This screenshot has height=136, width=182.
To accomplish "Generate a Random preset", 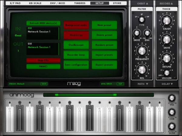I will (x=104, y=45).
